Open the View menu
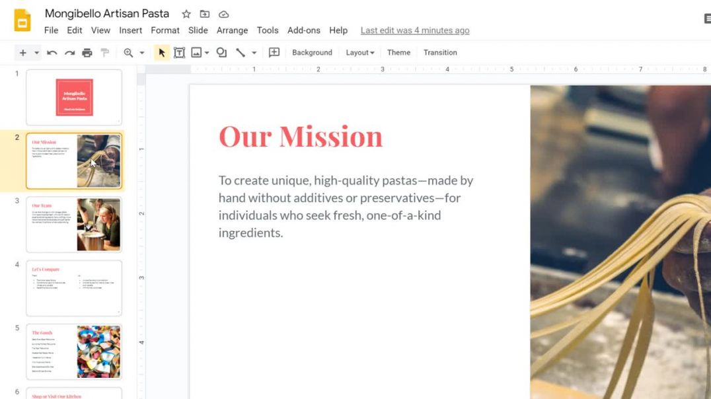This screenshot has height=399, width=711. pyautogui.click(x=100, y=30)
